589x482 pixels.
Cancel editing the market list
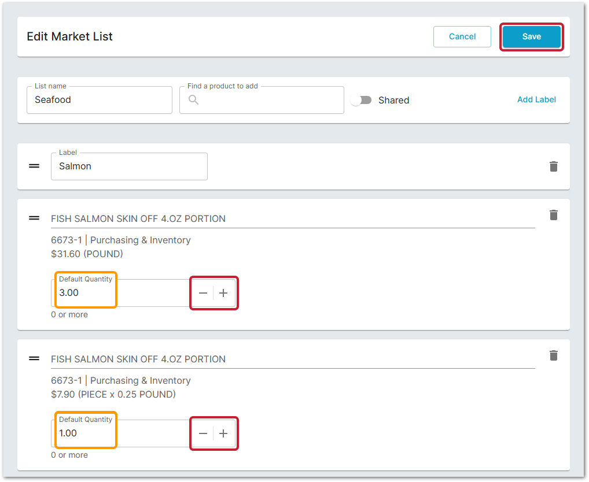tap(462, 36)
